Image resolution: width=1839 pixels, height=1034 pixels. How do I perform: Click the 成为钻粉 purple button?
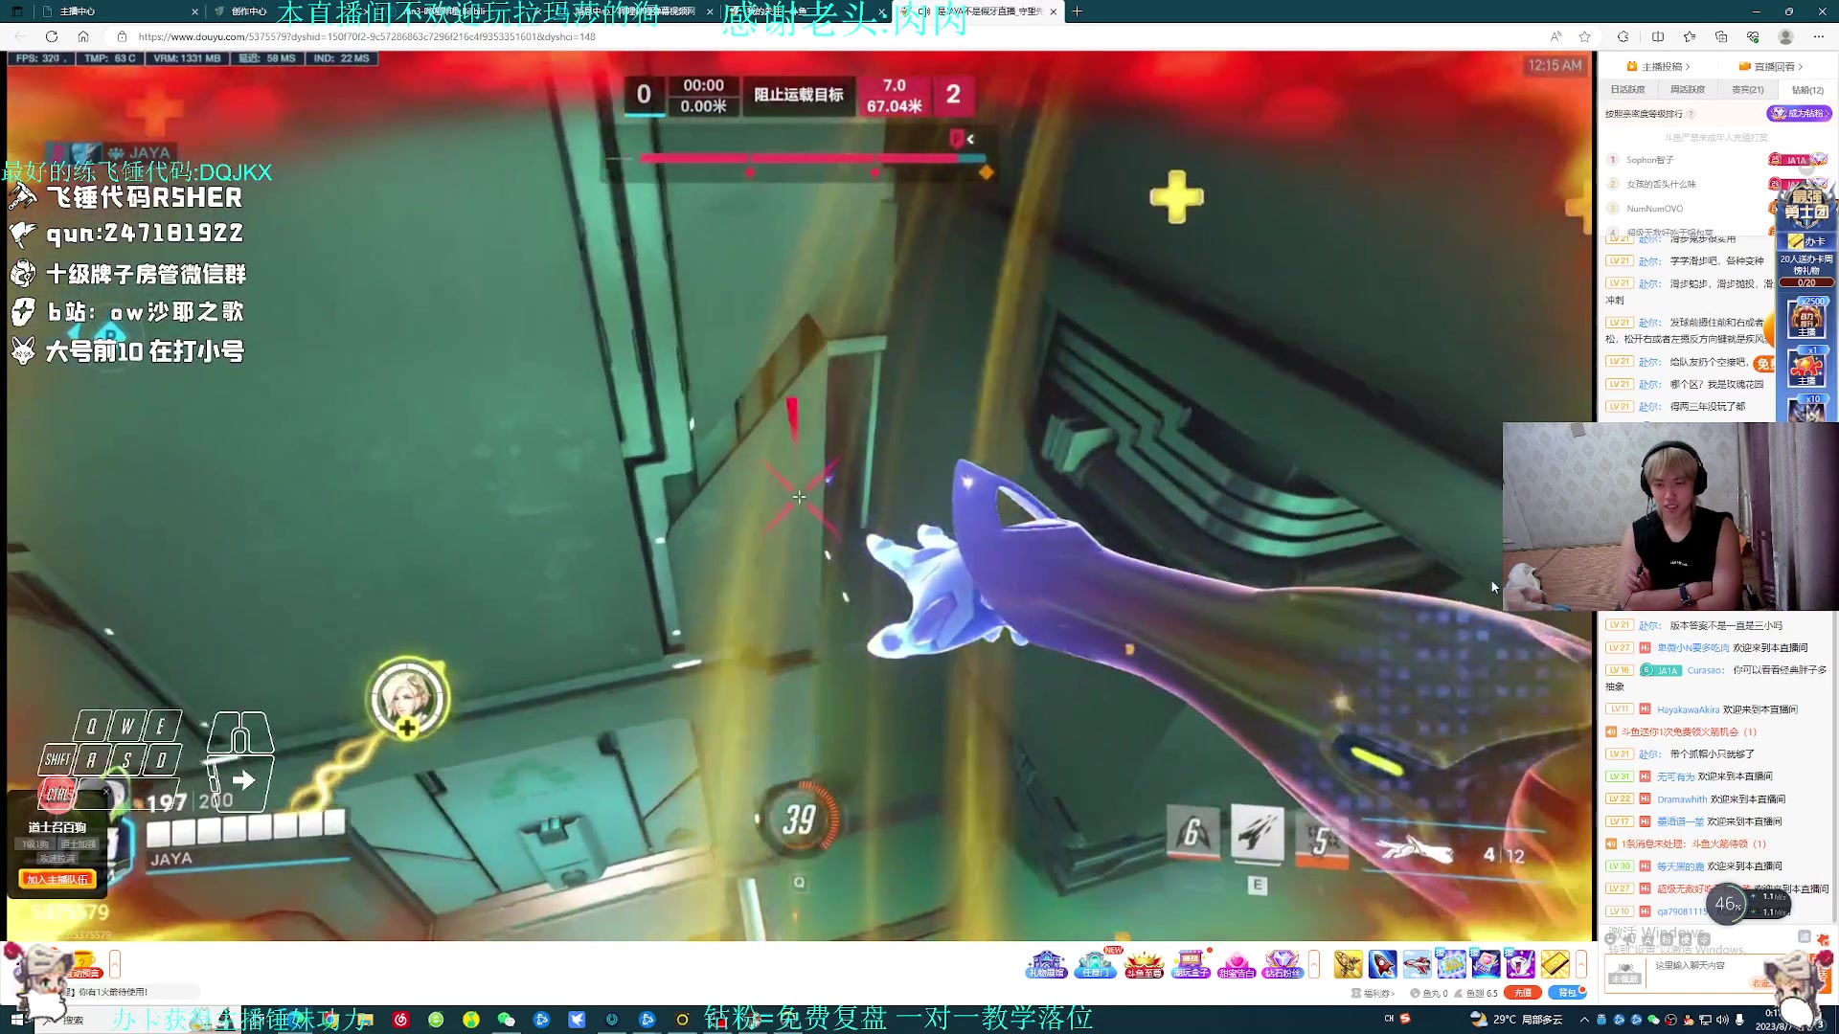point(1800,113)
